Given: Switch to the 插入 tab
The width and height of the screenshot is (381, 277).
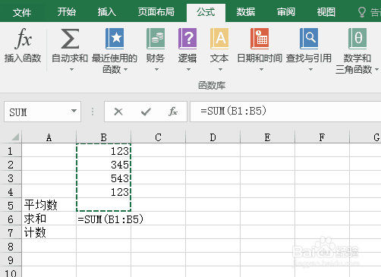Looking at the screenshot, I should click(x=107, y=12).
